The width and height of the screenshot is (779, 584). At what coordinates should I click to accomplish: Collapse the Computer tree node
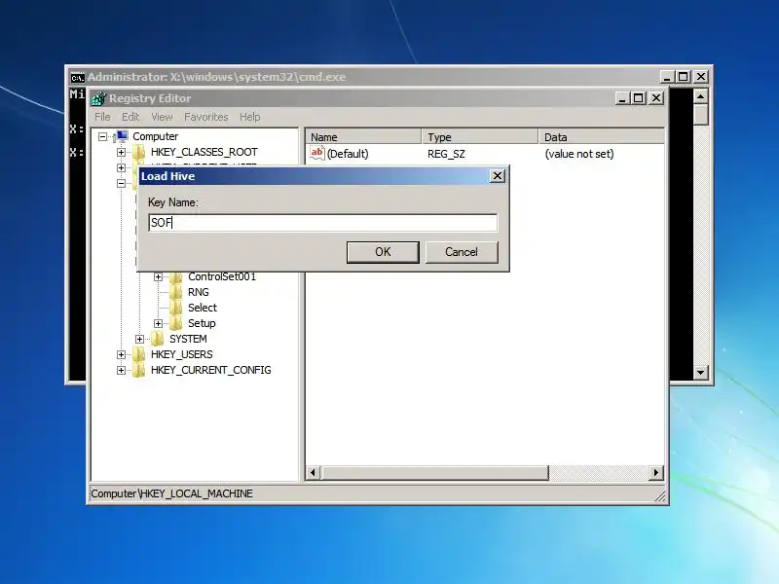coord(103,136)
